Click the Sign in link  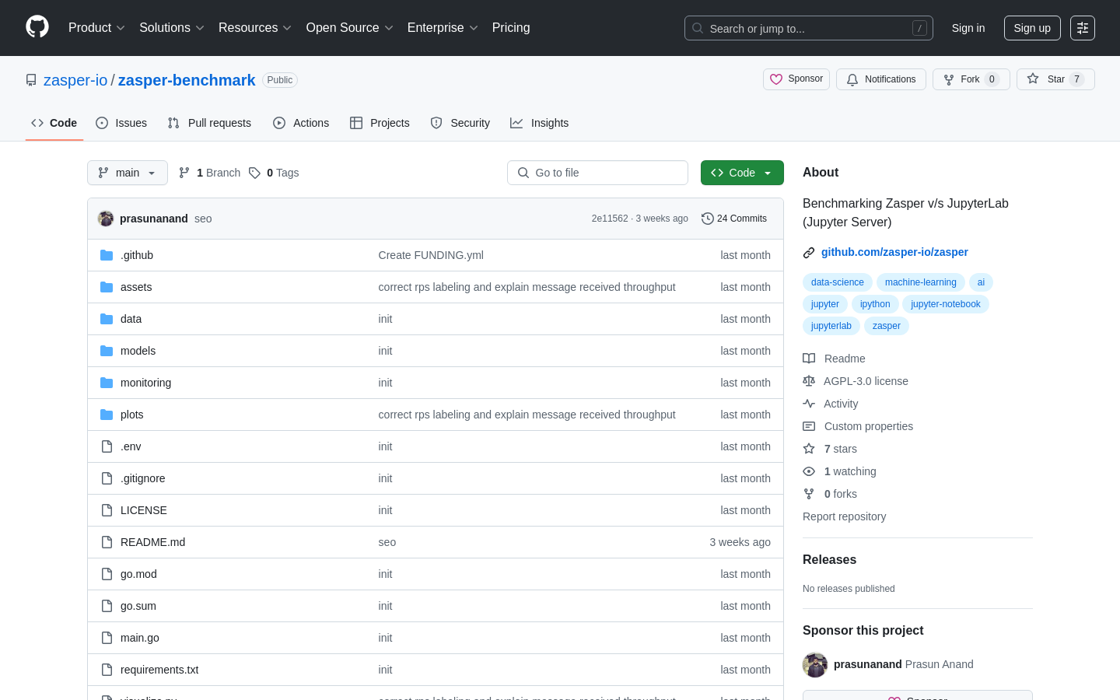[968, 28]
